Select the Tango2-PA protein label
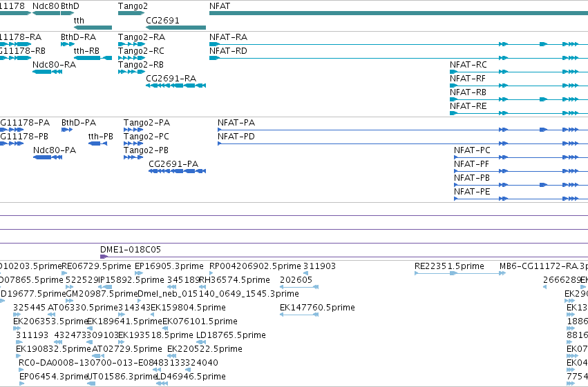This screenshot has height=387, width=588. pos(146,123)
